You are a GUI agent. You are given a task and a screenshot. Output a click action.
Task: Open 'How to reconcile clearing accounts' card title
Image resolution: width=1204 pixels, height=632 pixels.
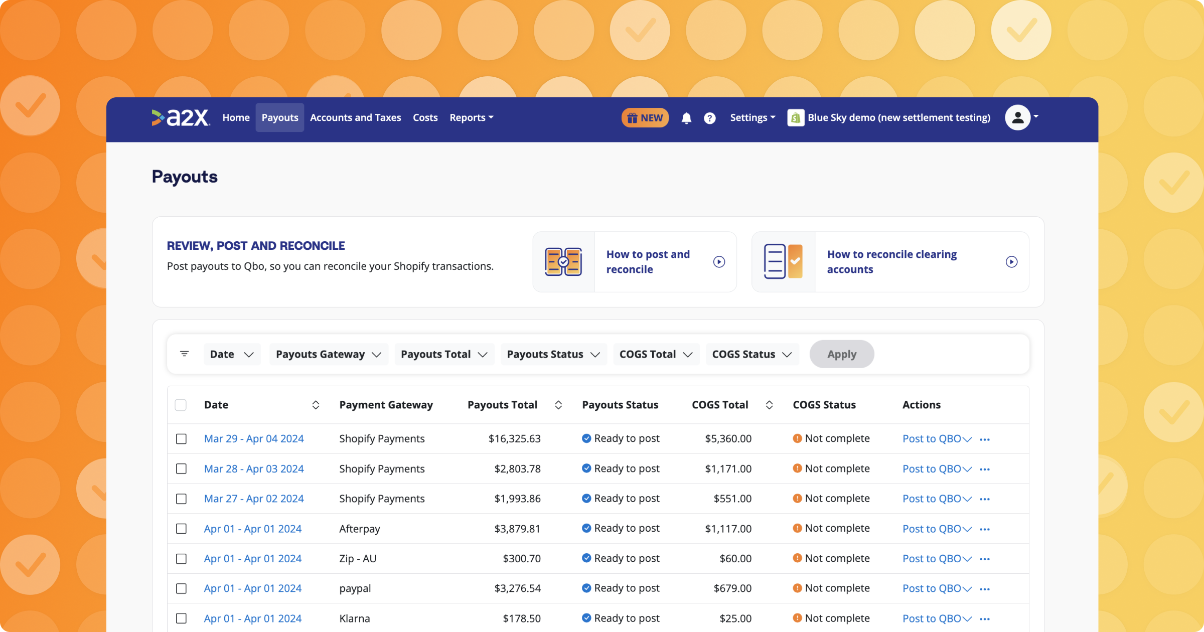click(891, 262)
